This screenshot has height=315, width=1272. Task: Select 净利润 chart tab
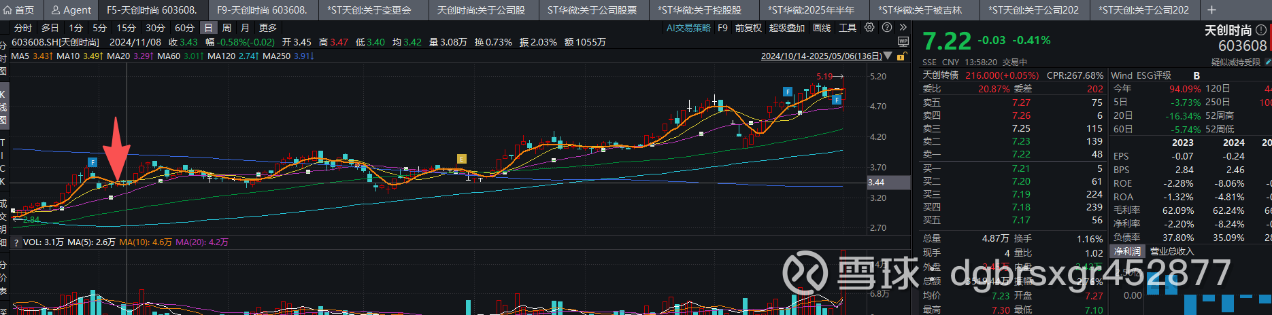click(x=1127, y=251)
